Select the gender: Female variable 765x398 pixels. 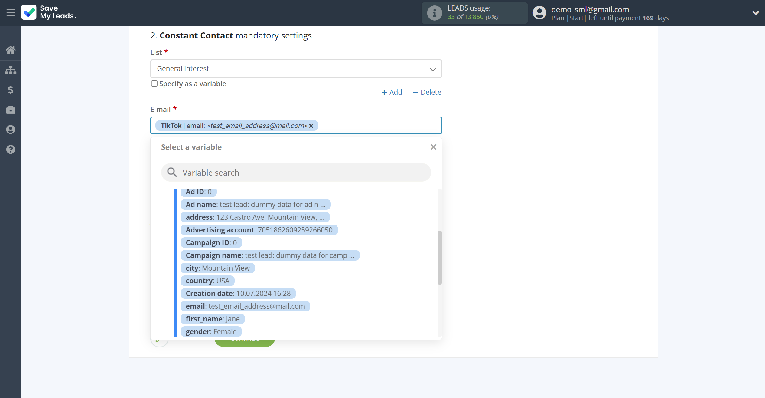click(211, 332)
